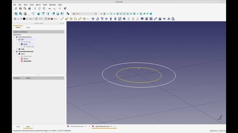Select the Draft Downgrade down-arrow tool

(115, 19)
